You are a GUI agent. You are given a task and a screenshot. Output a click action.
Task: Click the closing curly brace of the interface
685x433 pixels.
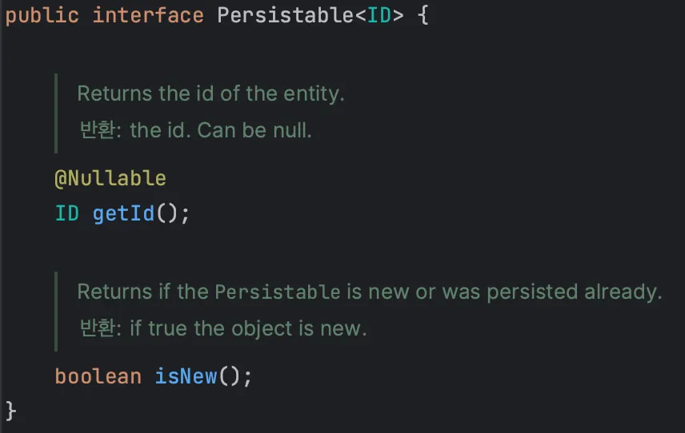(x=10, y=411)
